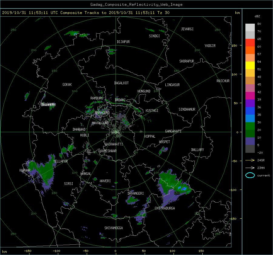Image resolution: width=273 pixels, height=255 pixels.
Task: Click the DHARWAD city label
Action: tap(79, 129)
